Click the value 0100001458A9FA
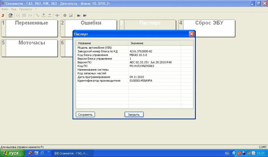The height and width of the screenshot is (157, 268). 141,81
